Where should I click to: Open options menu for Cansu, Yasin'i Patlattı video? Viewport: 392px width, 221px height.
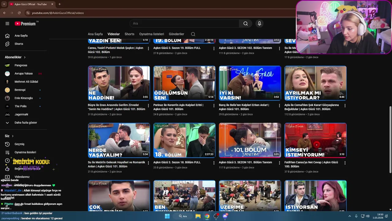tap(149, 48)
